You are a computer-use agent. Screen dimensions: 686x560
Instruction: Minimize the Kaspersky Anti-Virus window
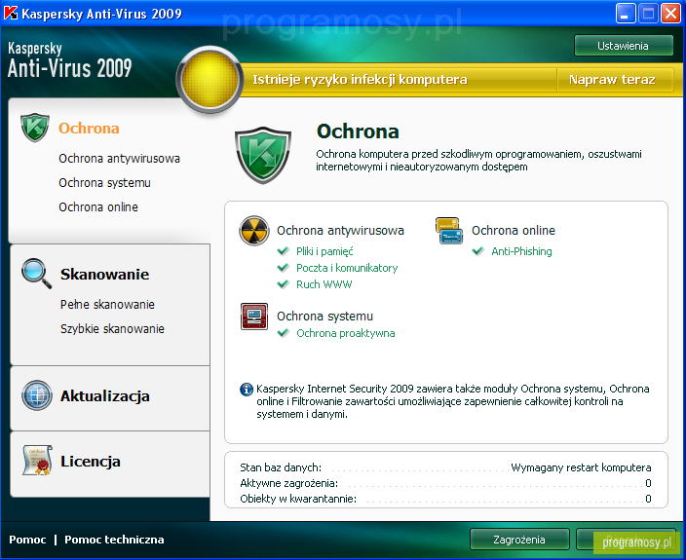[626, 13]
